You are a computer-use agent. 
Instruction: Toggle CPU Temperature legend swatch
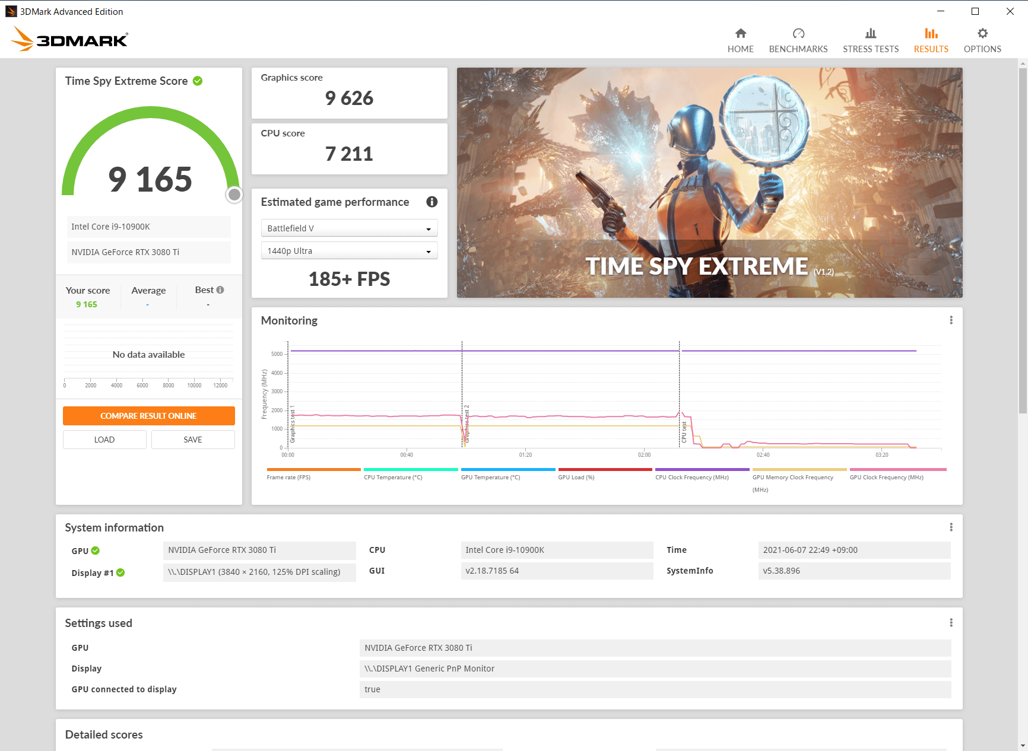(x=411, y=470)
